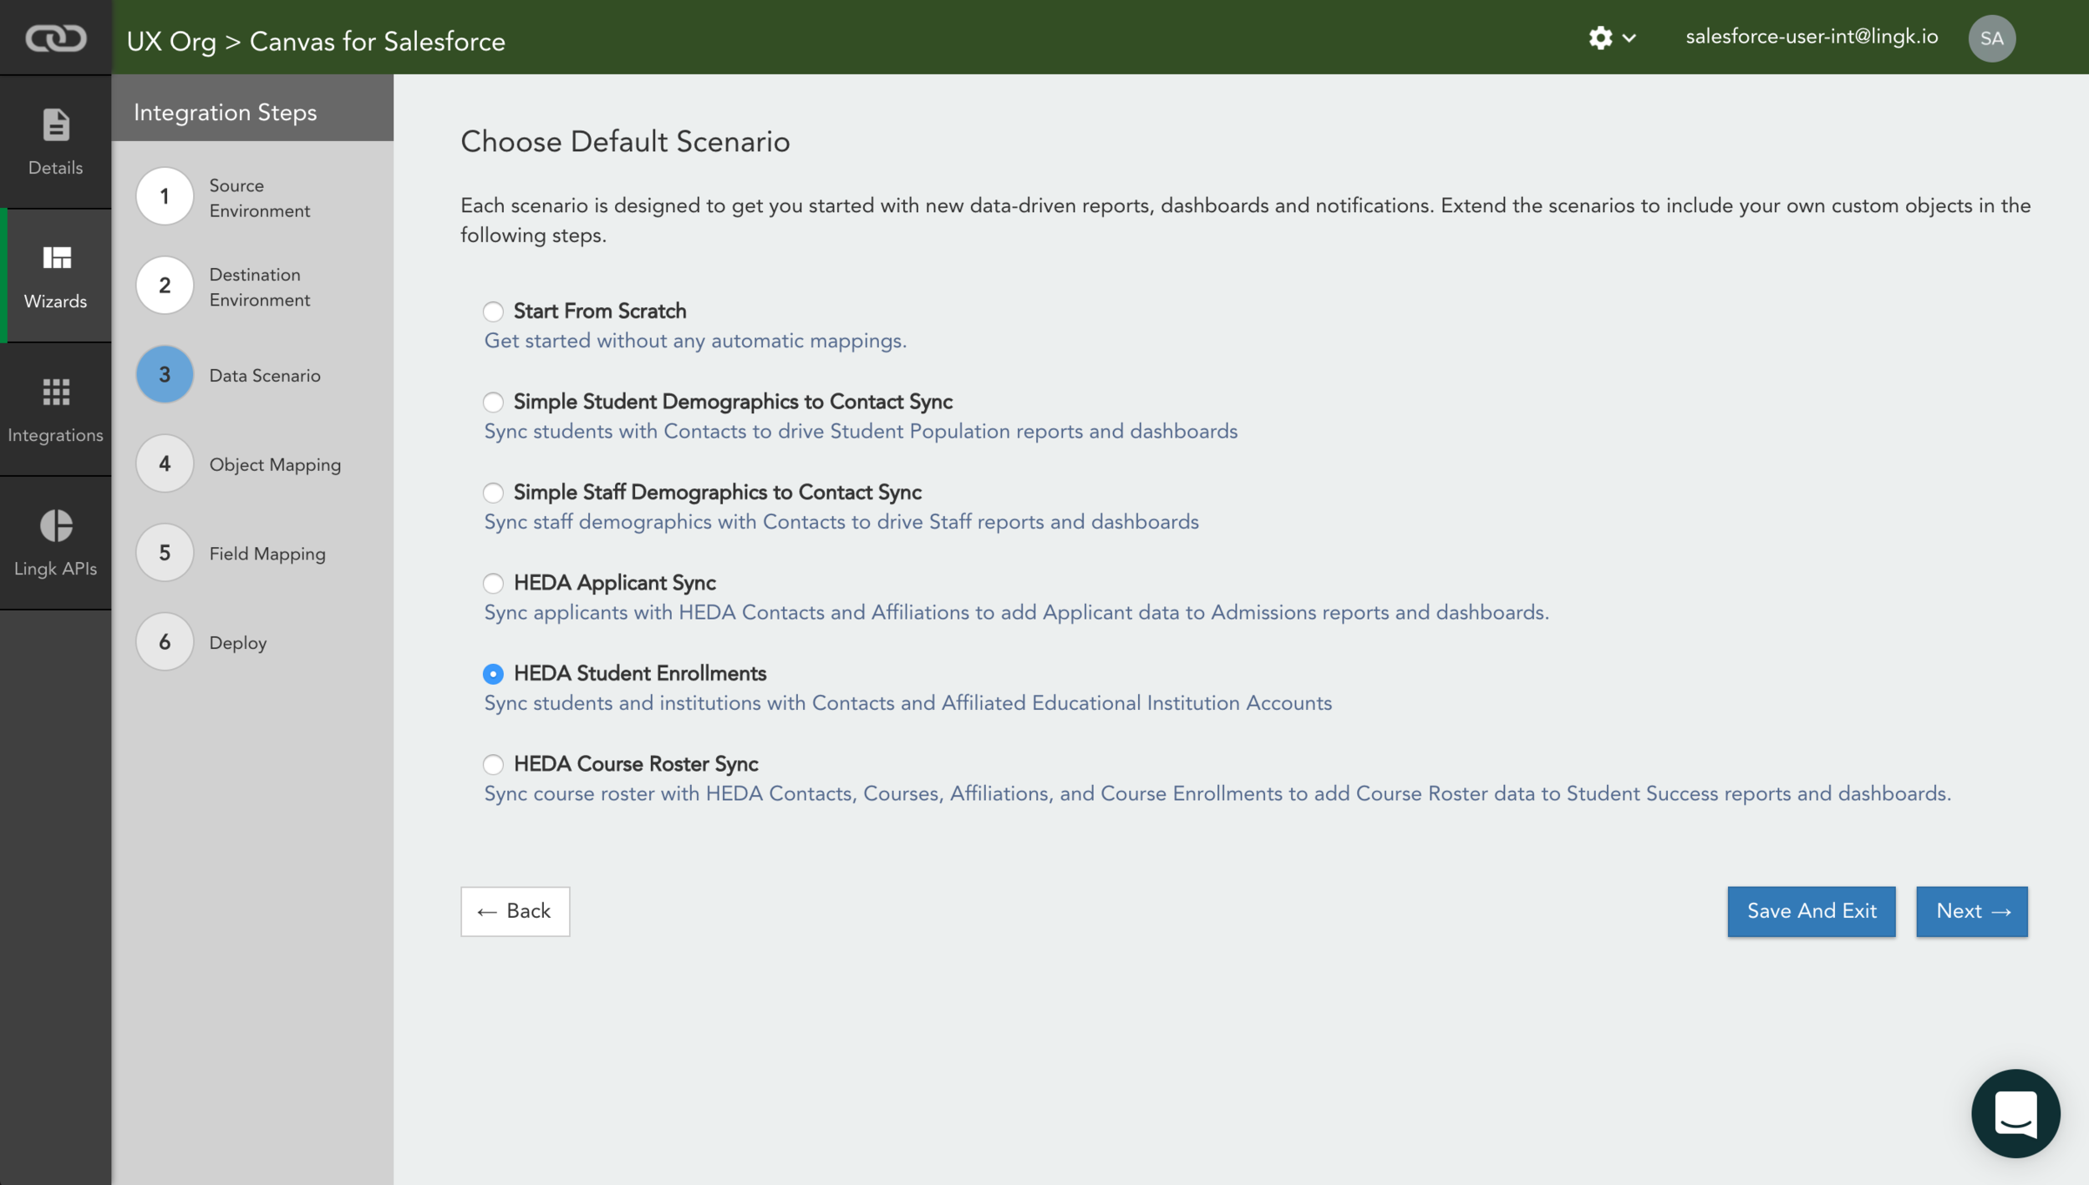Screen dimensions: 2089x1185
Task: Click the Lingk chain-link logo
Action: (55, 38)
